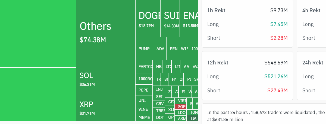Viewport: 326px width, 124px height.
Task: Select the ADA tile
Action: coord(160,49)
